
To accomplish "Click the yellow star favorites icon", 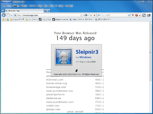I will pos(3,19).
